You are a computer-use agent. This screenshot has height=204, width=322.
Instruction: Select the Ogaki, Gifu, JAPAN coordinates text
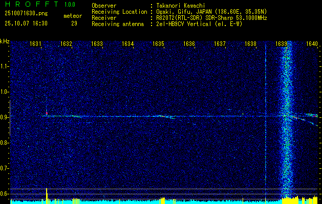tap(211, 12)
